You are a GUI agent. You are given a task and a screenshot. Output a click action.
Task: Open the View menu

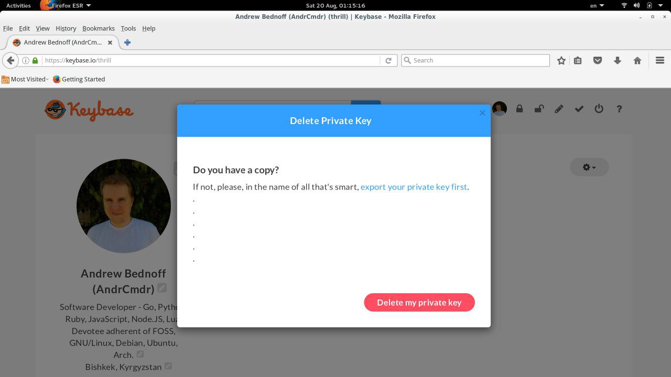point(42,28)
